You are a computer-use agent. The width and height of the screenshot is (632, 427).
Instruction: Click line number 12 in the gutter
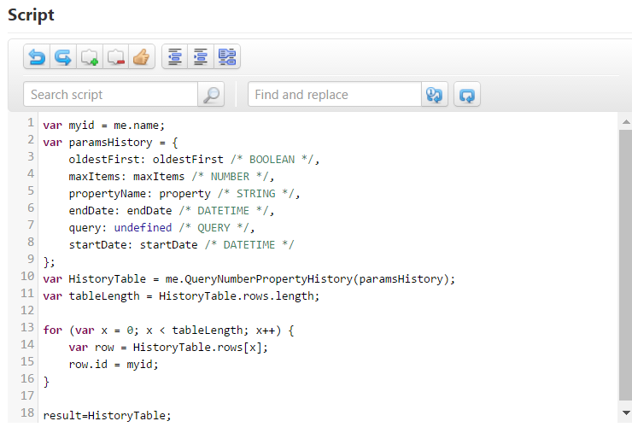point(27,310)
